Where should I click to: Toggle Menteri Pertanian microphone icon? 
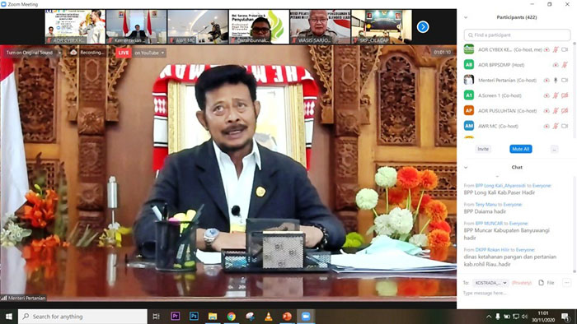[x=556, y=80]
